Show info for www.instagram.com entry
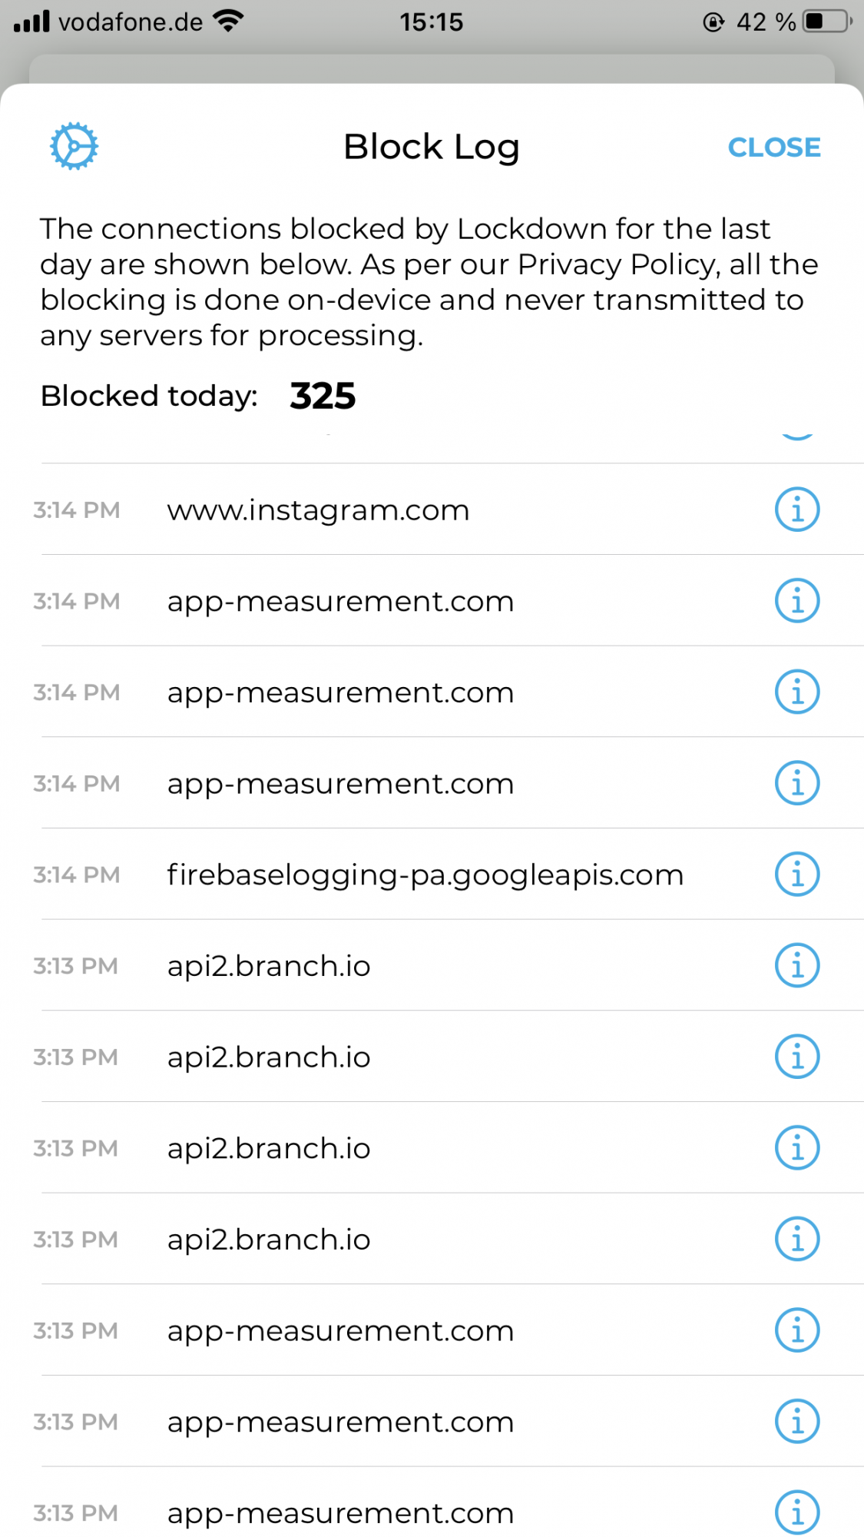Image resolution: width=864 pixels, height=1537 pixels. click(x=797, y=510)
